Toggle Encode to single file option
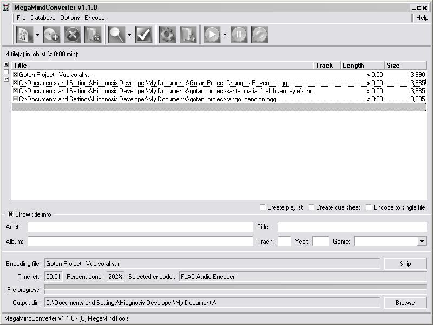This screenshot has width=433, height=325. click(x=369, y=207)
